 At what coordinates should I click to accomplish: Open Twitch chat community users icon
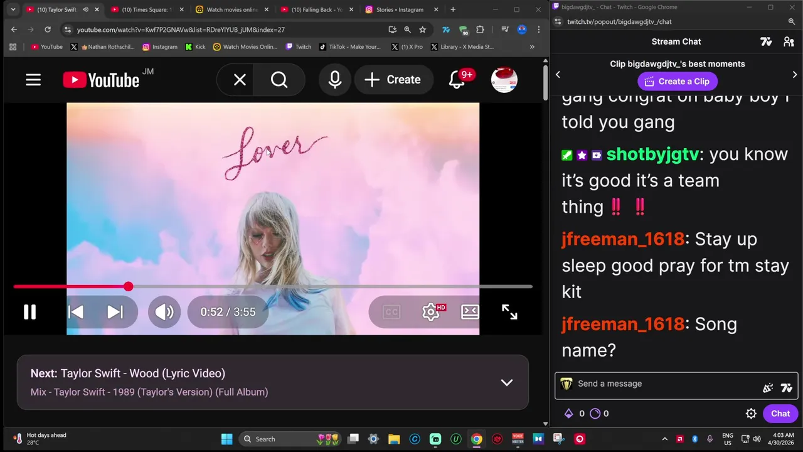789,41
